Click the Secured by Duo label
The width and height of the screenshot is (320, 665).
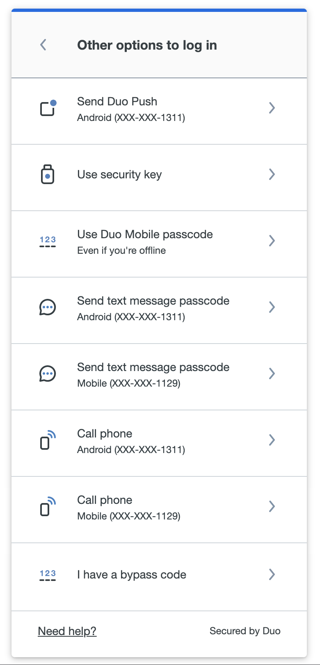(245, 631)
